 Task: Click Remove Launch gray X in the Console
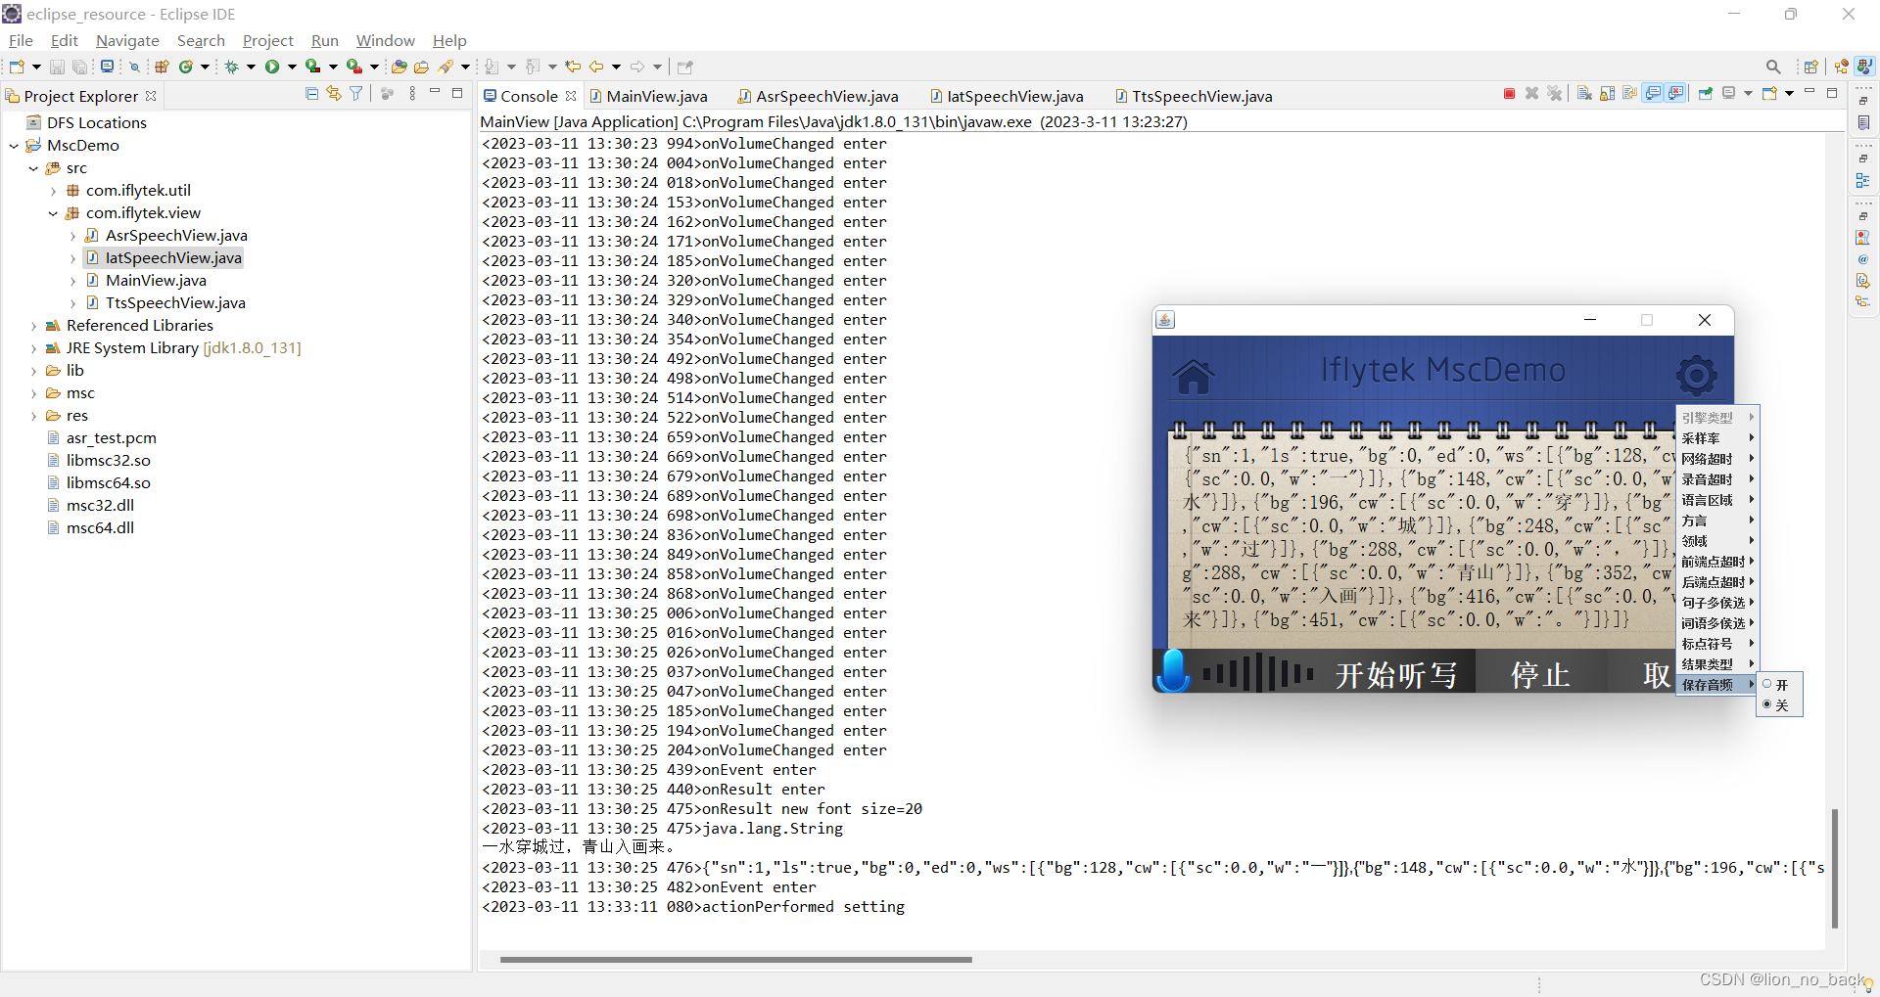tap(1531, 93)
